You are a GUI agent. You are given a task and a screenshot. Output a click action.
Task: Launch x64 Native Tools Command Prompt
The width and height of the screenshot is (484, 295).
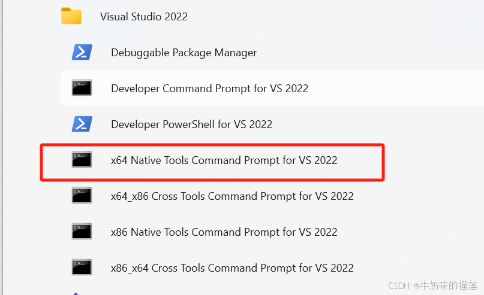pos(224,160)
